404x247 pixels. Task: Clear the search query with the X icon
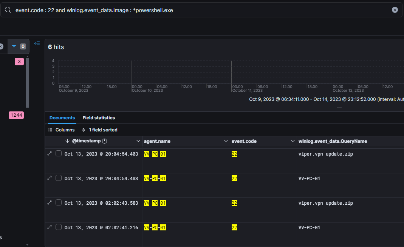pos(395,10)
